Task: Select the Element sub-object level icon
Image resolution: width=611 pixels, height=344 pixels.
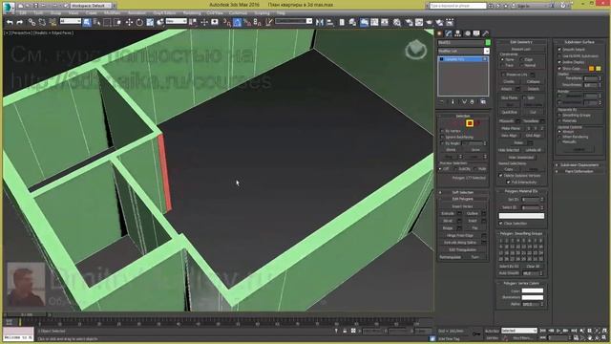Action: 477,123
